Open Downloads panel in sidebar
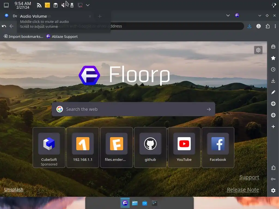The height and width of the screenshot is (209, 279). [273, 81]
